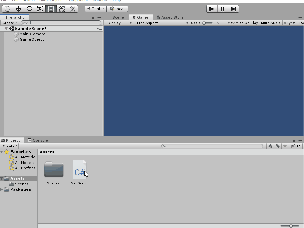Pause the game playback
The height and width of the screenshot is (228, 304).
(222, 9)
